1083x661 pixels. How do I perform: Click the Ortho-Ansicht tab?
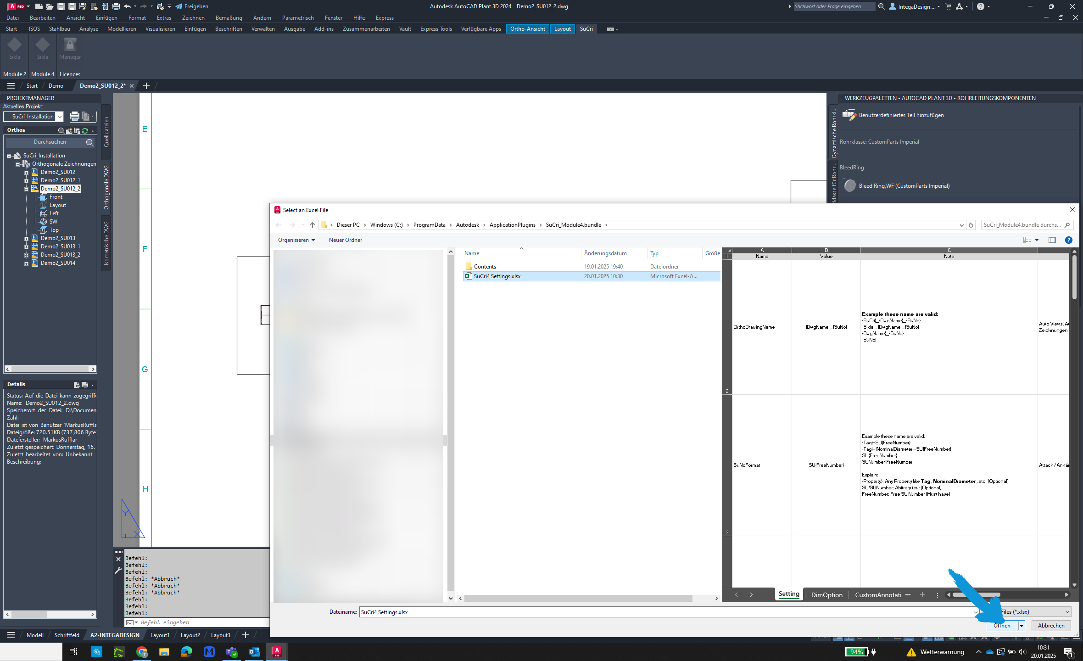pos(528,28)
